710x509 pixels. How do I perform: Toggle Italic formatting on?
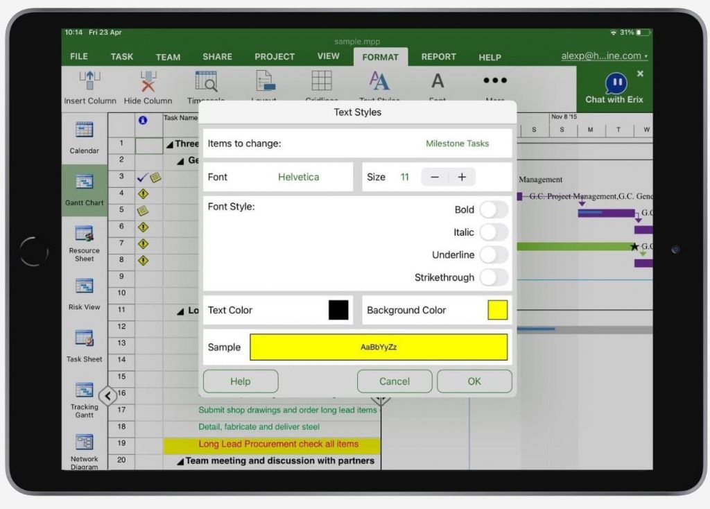click(494, 232)
